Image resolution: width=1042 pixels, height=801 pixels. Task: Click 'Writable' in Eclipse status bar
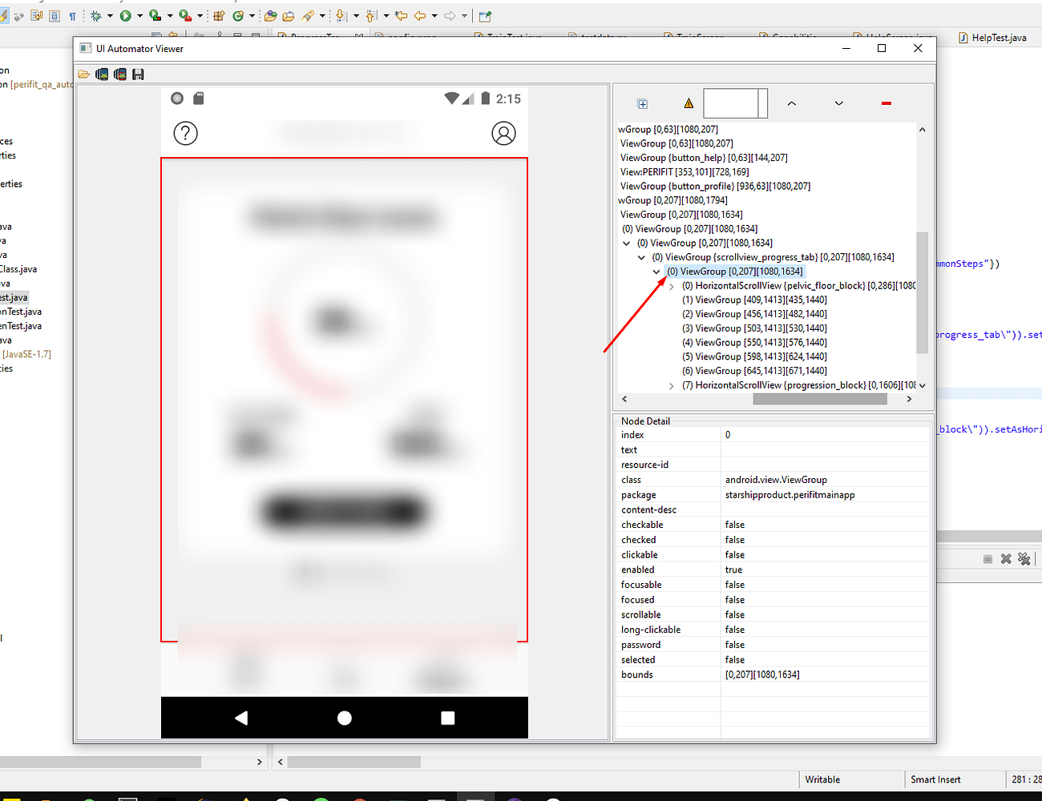[822, 779]
